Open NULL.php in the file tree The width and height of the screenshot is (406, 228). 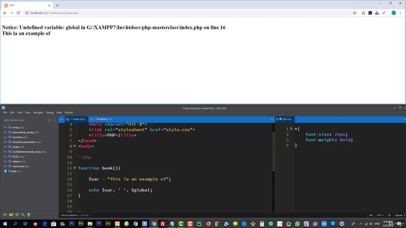pos(18,156)
